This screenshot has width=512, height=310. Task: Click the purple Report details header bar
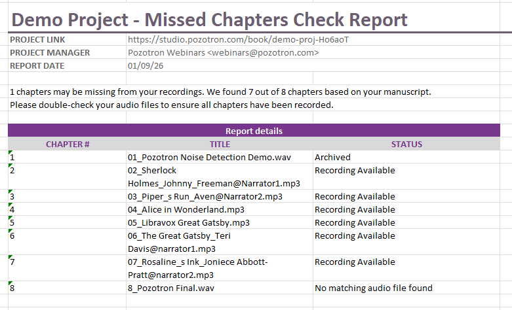(x=254, y=131)
